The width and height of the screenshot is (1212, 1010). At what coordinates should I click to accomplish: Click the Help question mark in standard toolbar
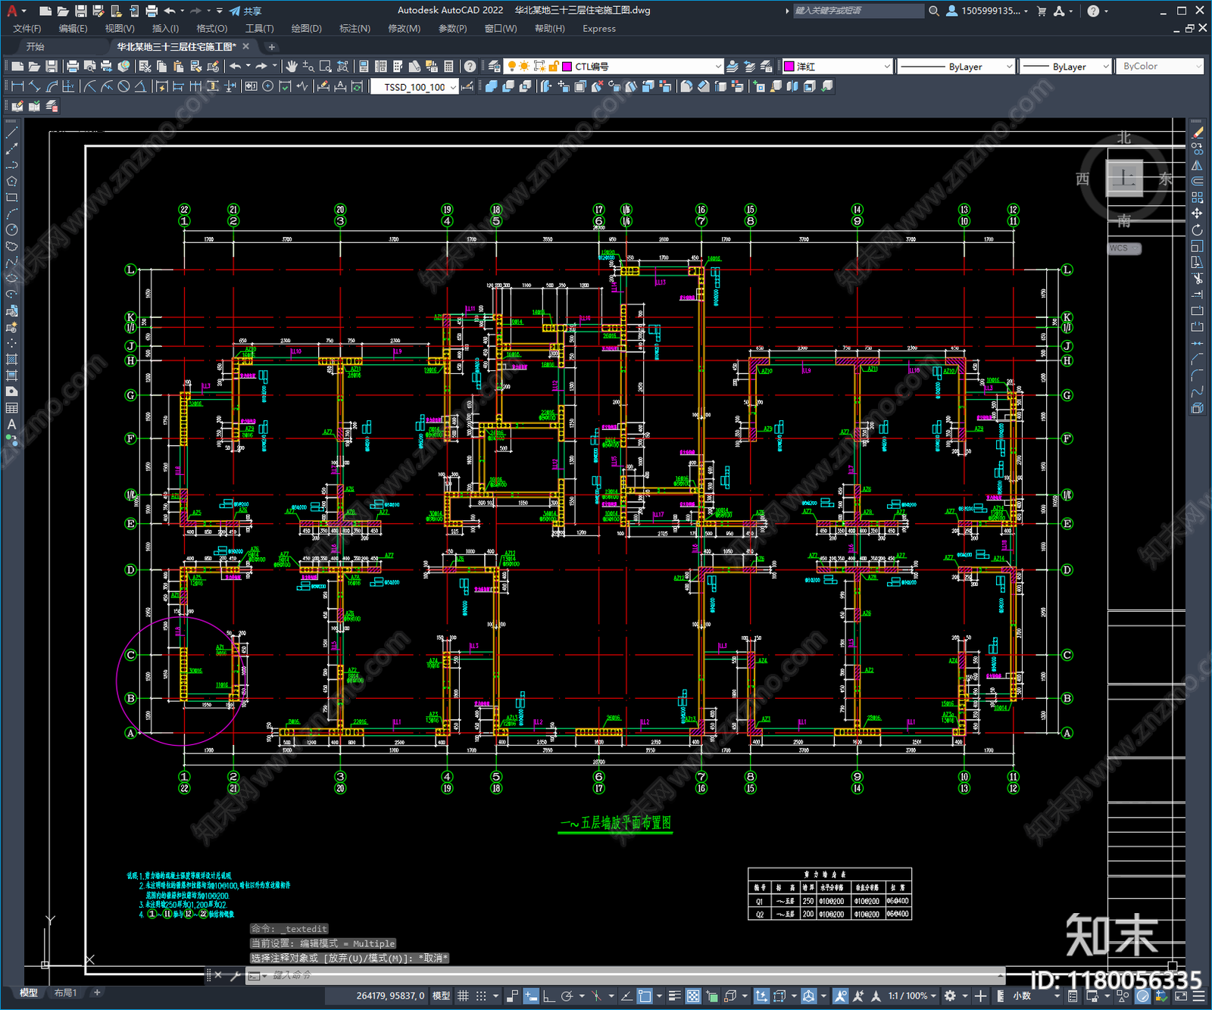(470, 67)
